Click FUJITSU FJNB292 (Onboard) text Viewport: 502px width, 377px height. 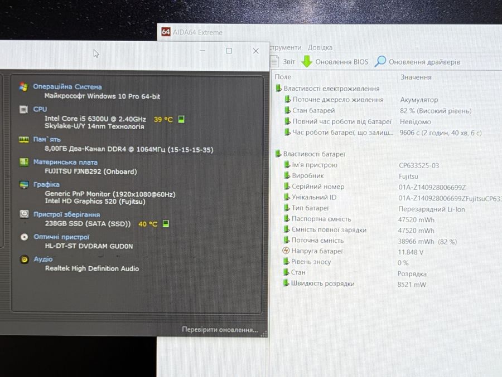90,172
